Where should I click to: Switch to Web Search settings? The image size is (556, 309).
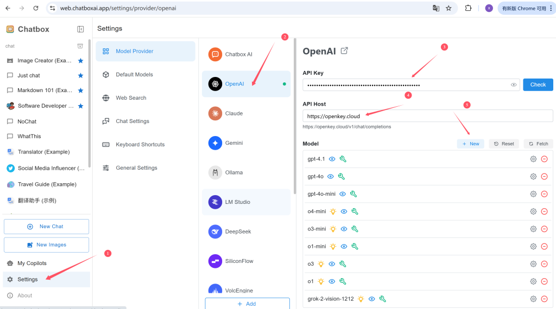pyautogui.click(x=146, y=98)
